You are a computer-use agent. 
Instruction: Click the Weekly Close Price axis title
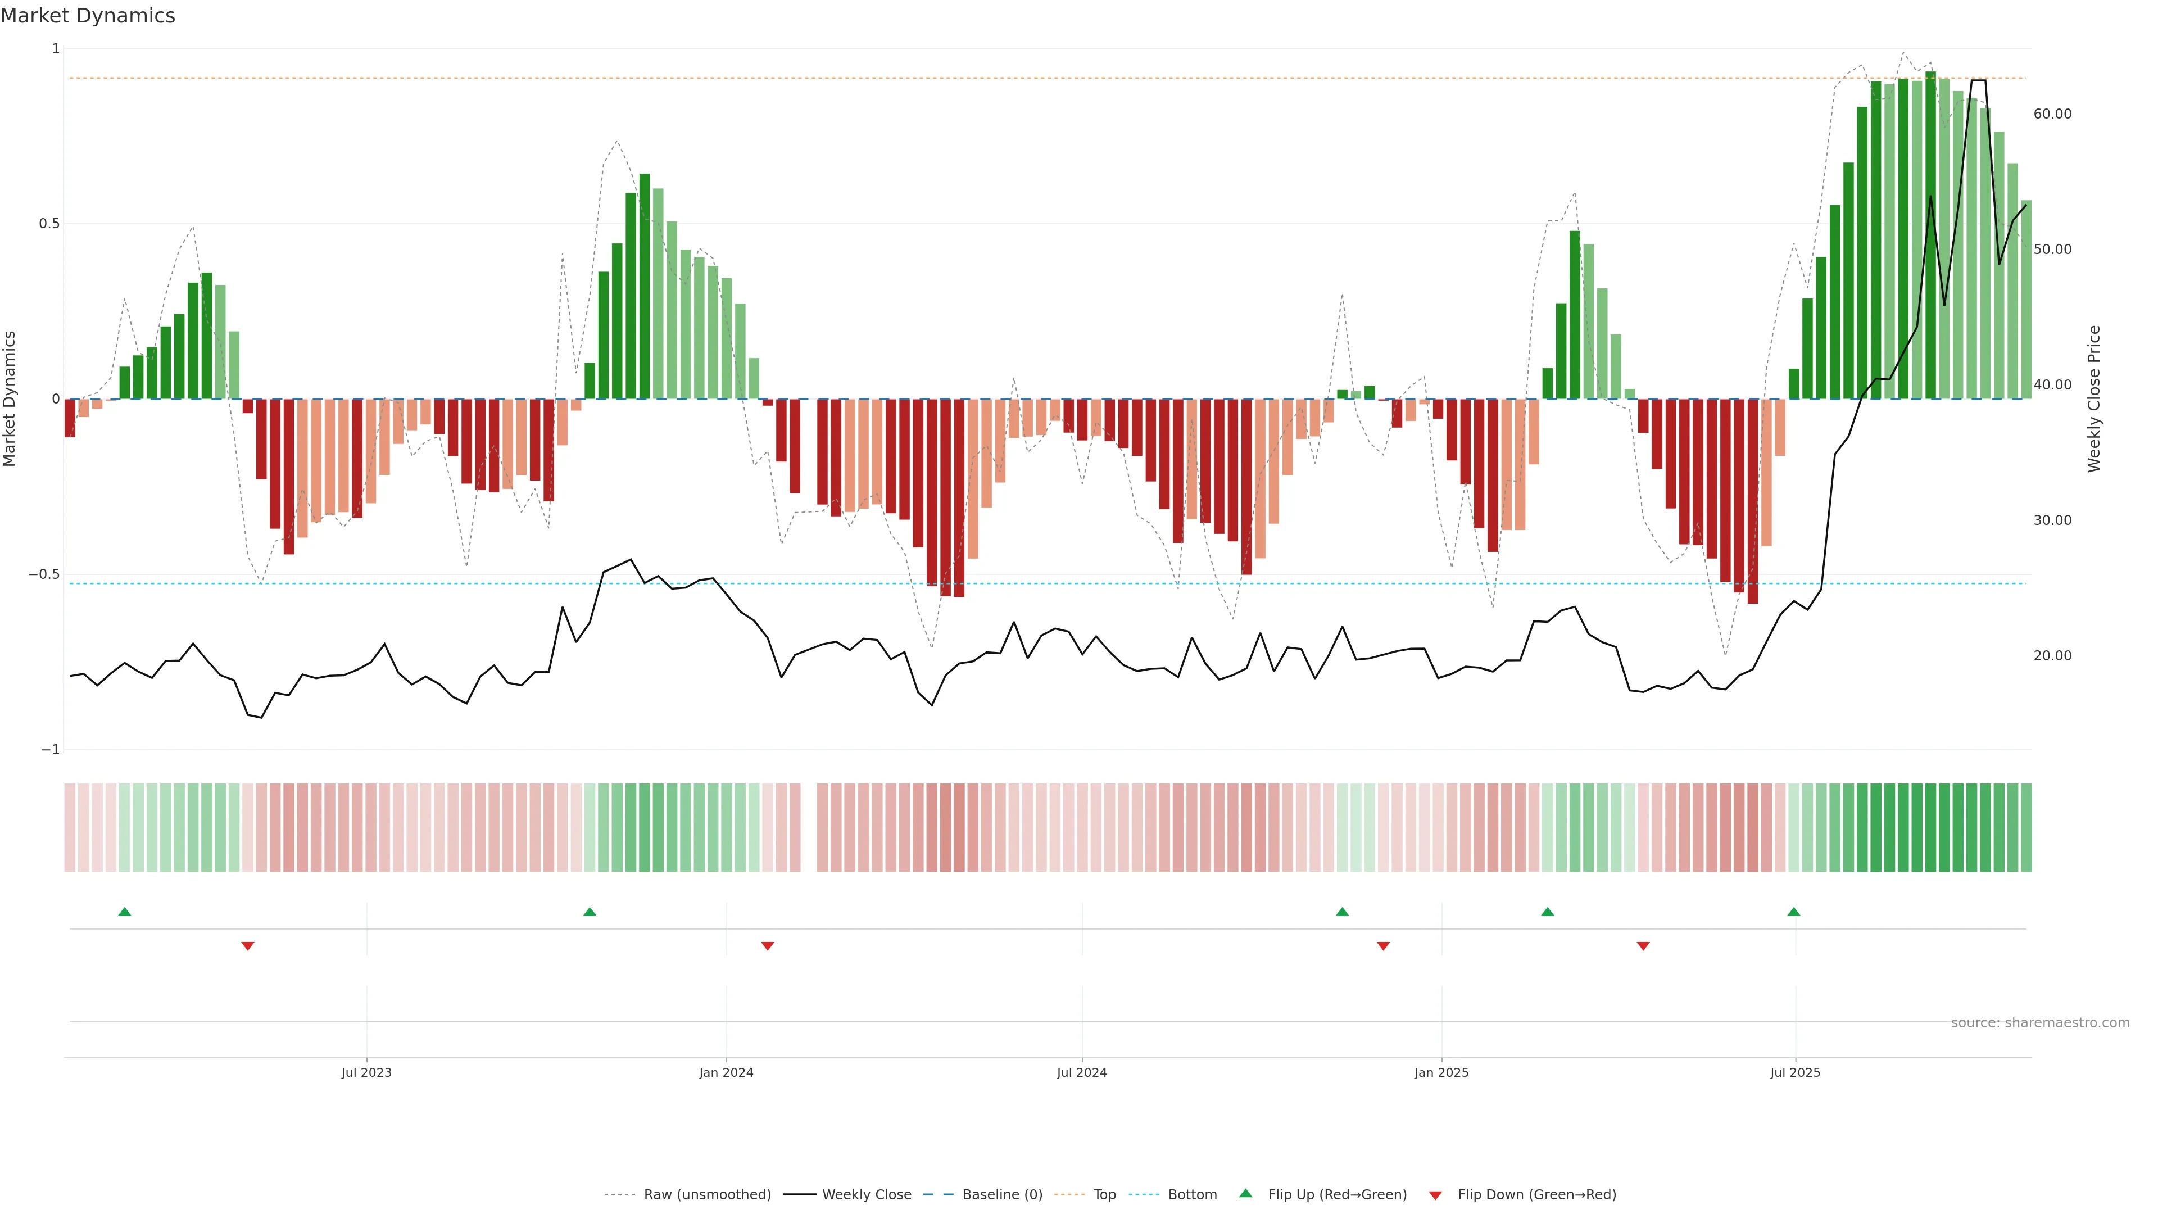pyautogui.click(x=2094, y=399)
